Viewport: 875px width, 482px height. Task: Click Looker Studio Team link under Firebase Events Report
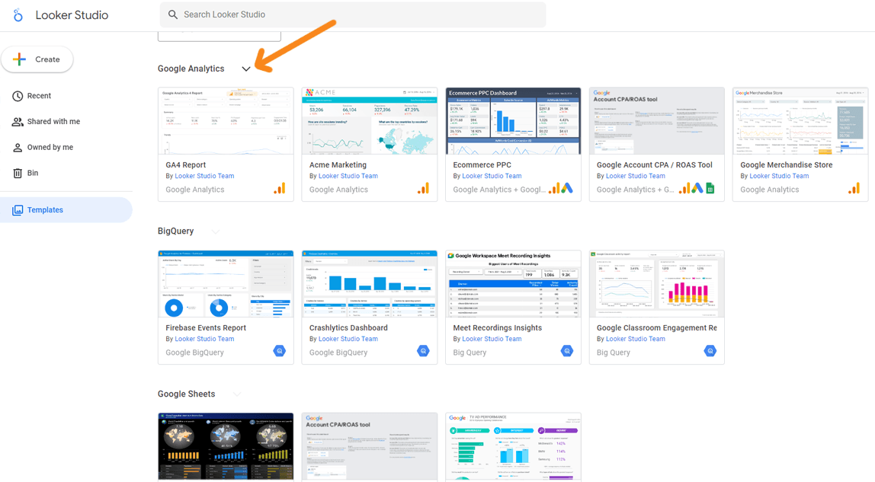[204, 339]
